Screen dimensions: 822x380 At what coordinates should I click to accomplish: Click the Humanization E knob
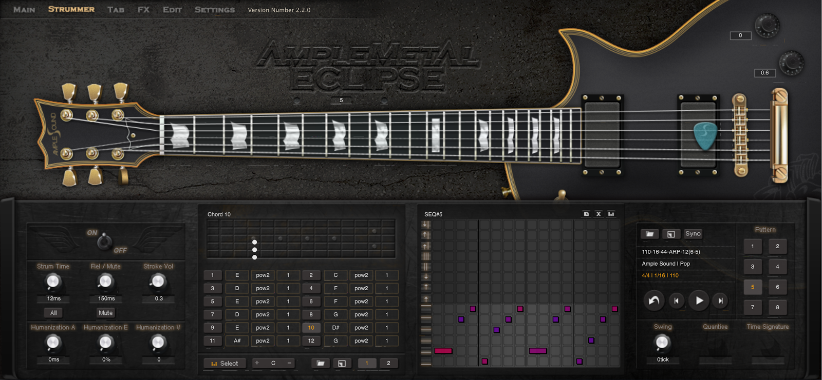pyautogui.click(x=105, y=342)
